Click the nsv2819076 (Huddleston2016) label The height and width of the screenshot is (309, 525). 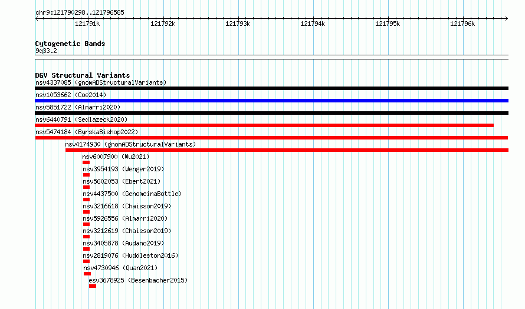coord(130,255)
